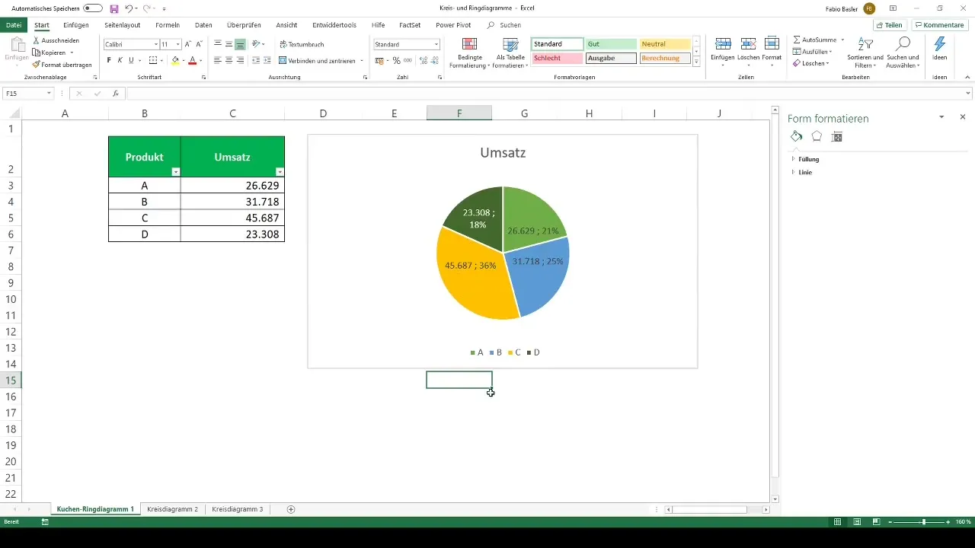
Task: Toggle italic formatting (K)
Action: coord(120,60)
